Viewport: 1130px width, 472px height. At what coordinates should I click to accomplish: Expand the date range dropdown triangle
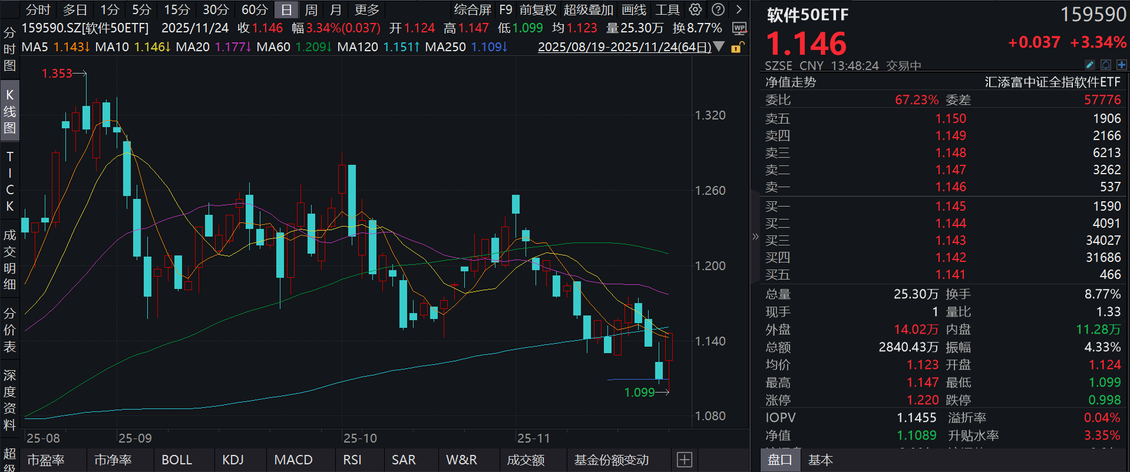click(719, 46)
